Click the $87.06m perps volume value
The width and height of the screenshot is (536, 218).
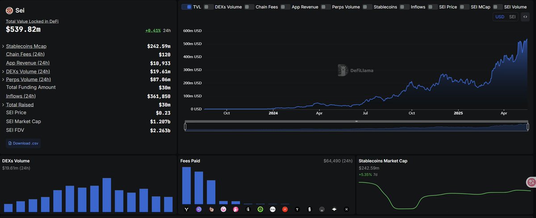pos(160,80)
